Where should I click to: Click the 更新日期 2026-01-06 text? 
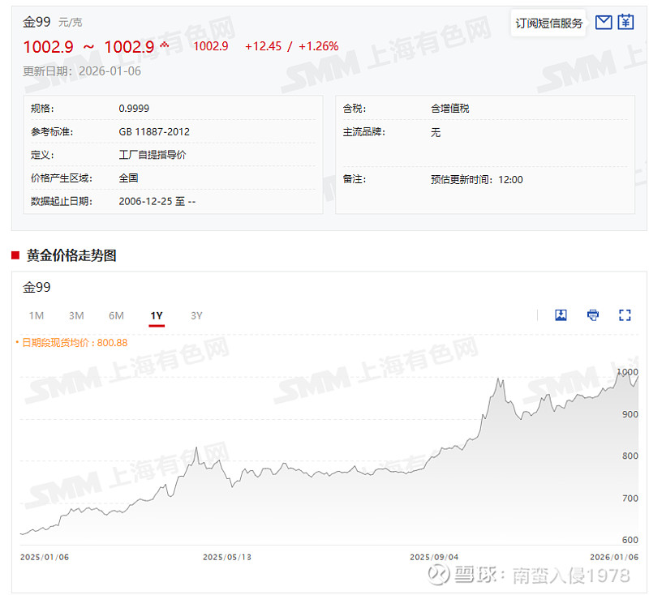[80, 71]
